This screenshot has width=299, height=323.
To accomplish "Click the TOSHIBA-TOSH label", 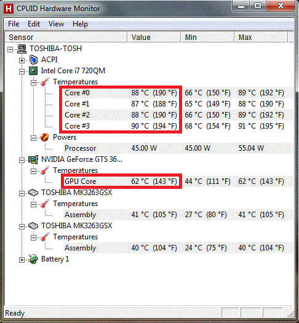I will pyautogui.click(x=55, y=49).
